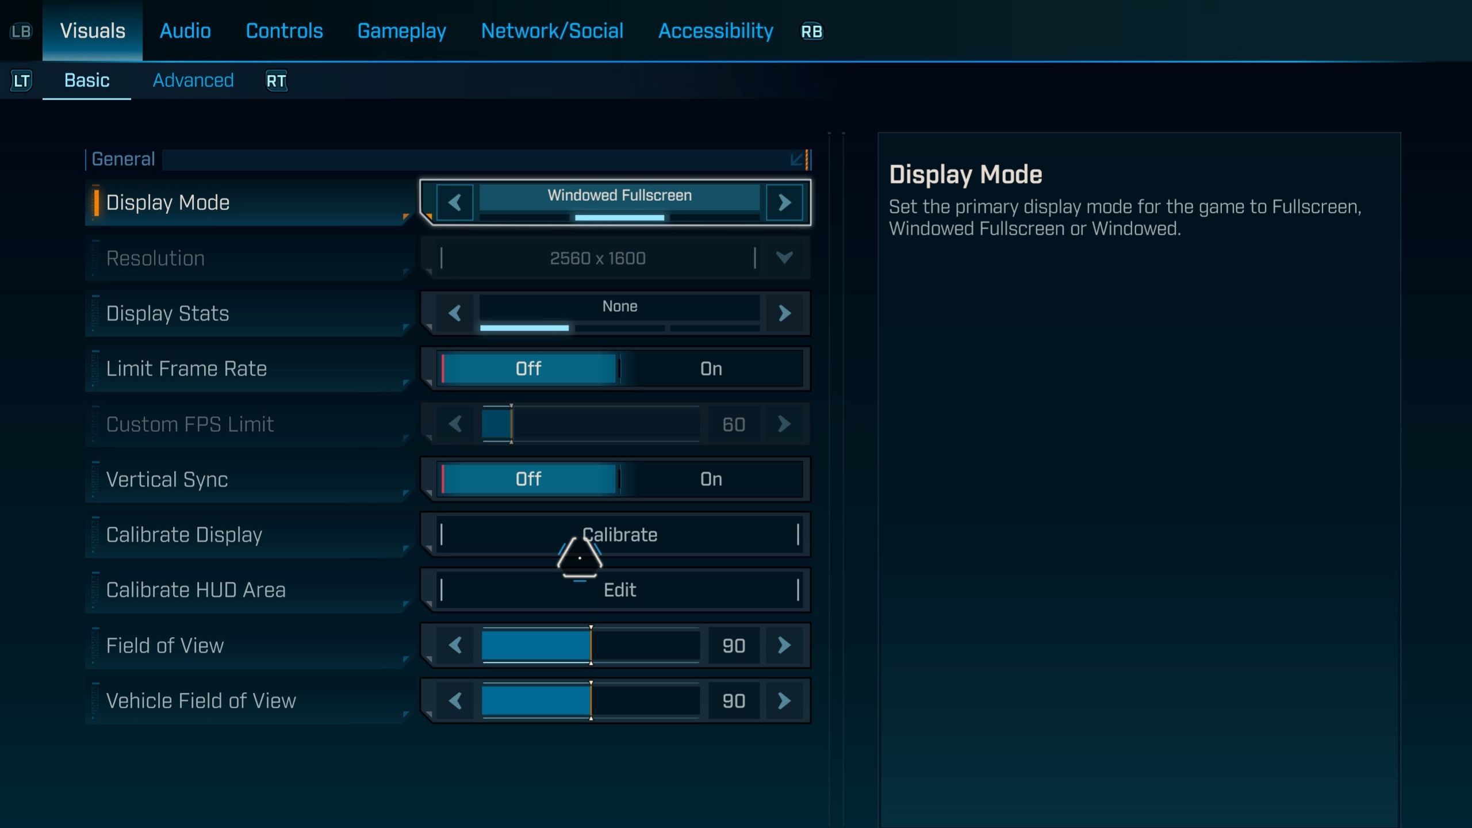Click Display Mode right arrow
The image size is (1472, 828).
coord(784,202)
